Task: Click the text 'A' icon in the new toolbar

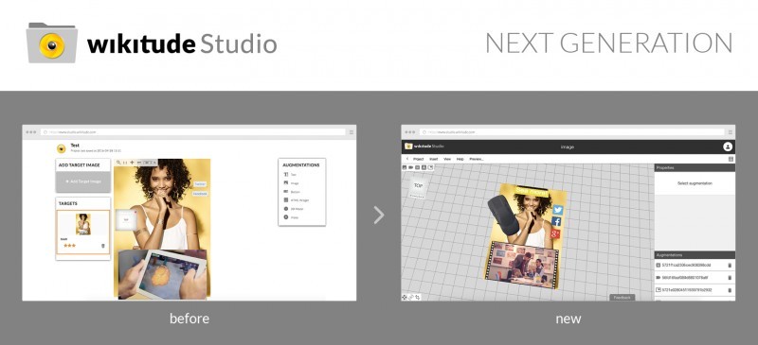Action: (424, 167)
